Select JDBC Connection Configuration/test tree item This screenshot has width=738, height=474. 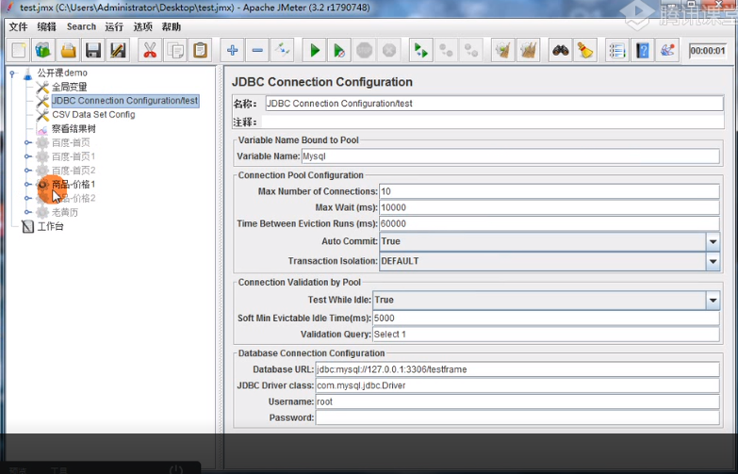point(124,101)
